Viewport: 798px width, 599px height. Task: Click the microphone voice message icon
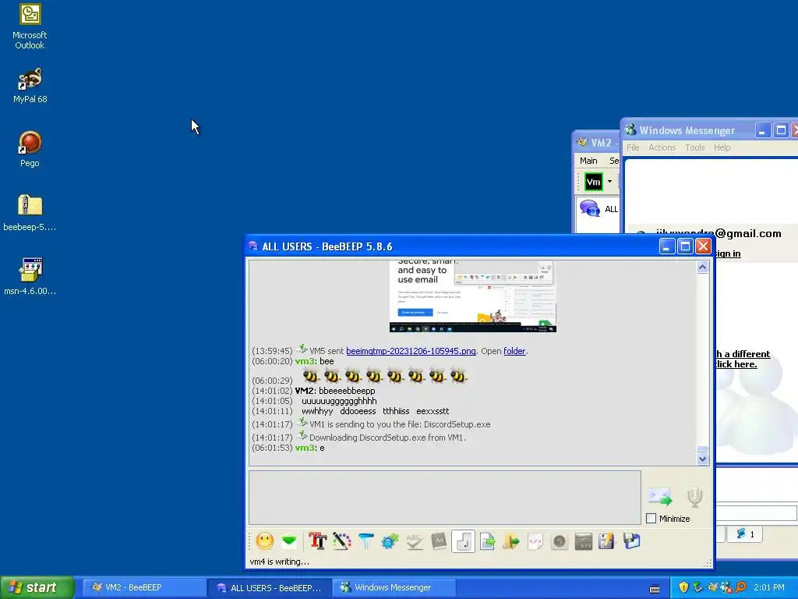tap(694, 497)
